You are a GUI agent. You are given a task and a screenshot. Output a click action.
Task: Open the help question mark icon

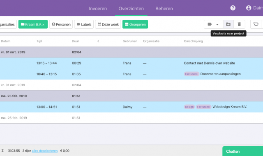[233, 8]
